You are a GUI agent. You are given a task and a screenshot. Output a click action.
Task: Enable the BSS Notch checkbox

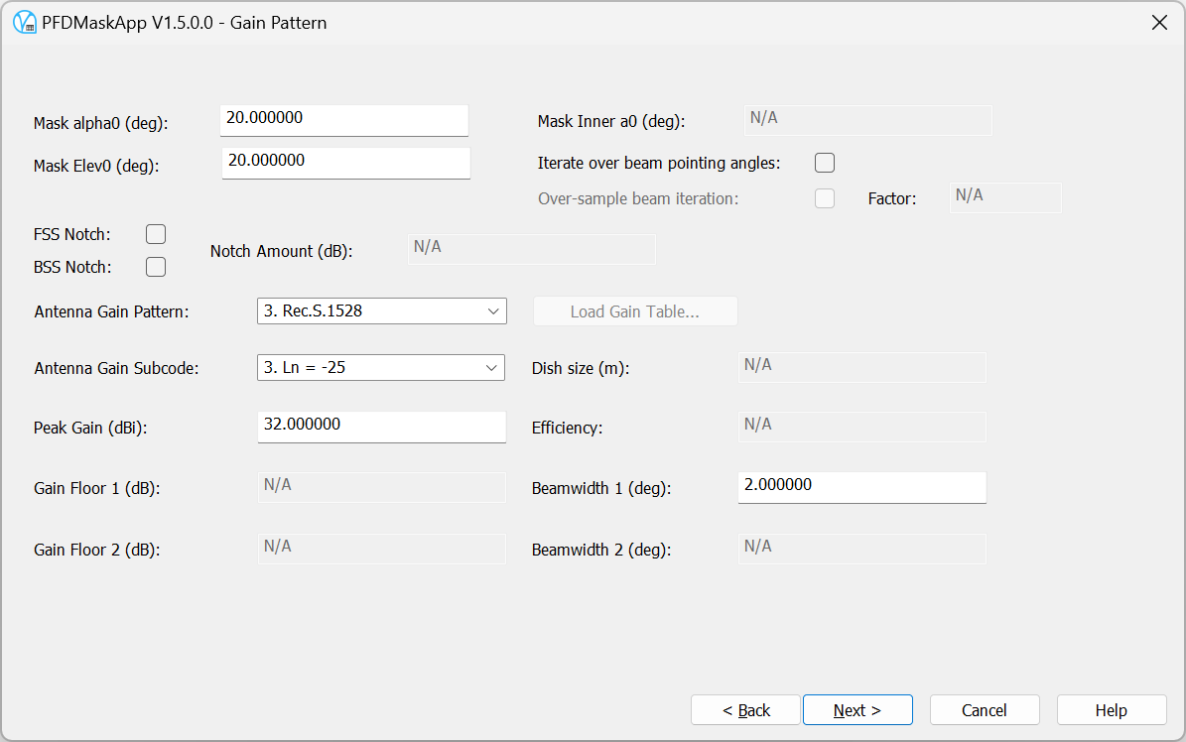pos(156,266)
